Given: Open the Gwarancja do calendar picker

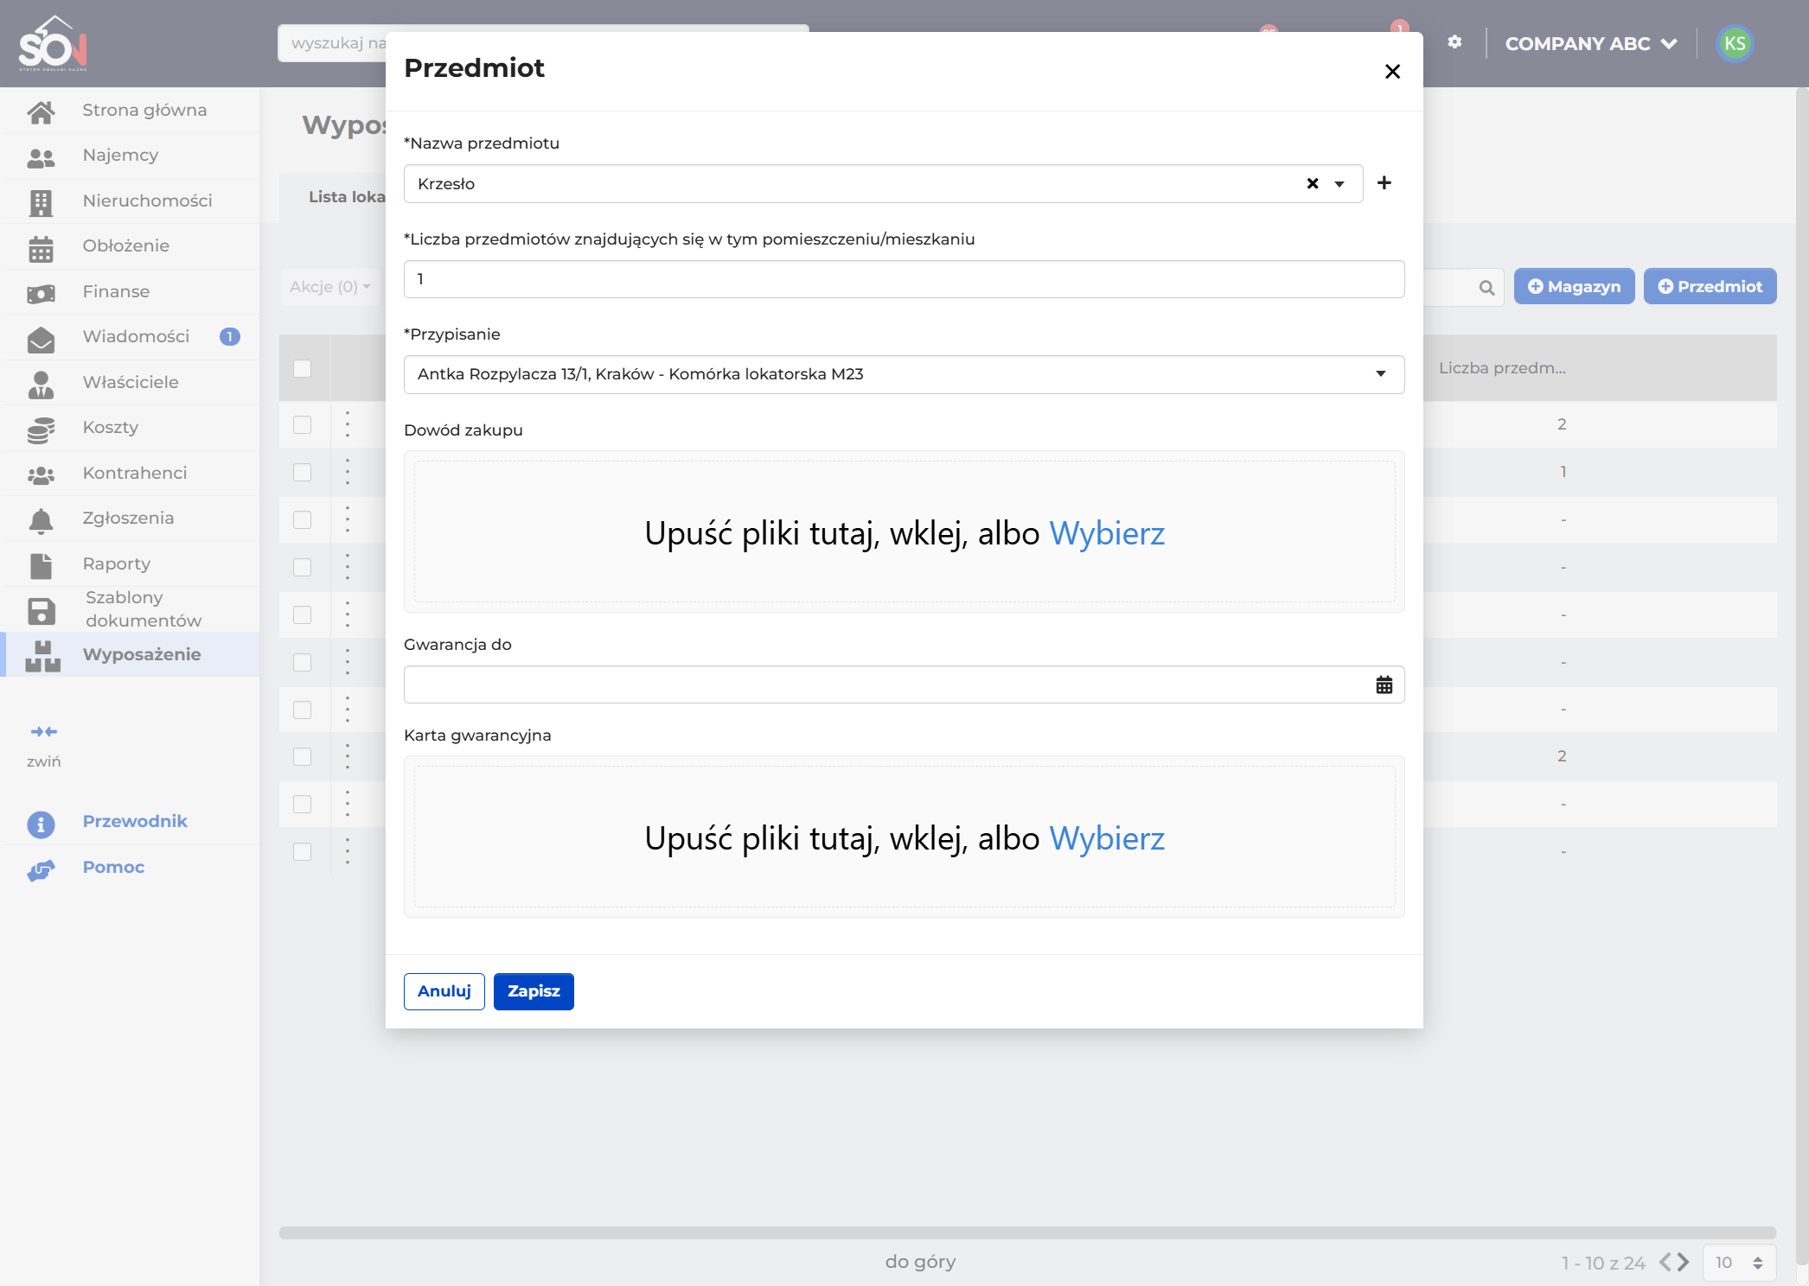Looking at the screenshot, I should coord(1384,684).
